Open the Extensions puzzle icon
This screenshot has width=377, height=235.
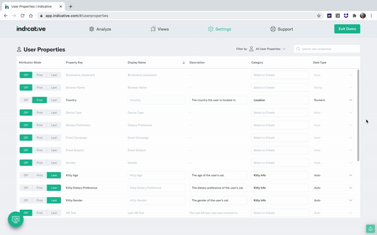tap(354, 16)
